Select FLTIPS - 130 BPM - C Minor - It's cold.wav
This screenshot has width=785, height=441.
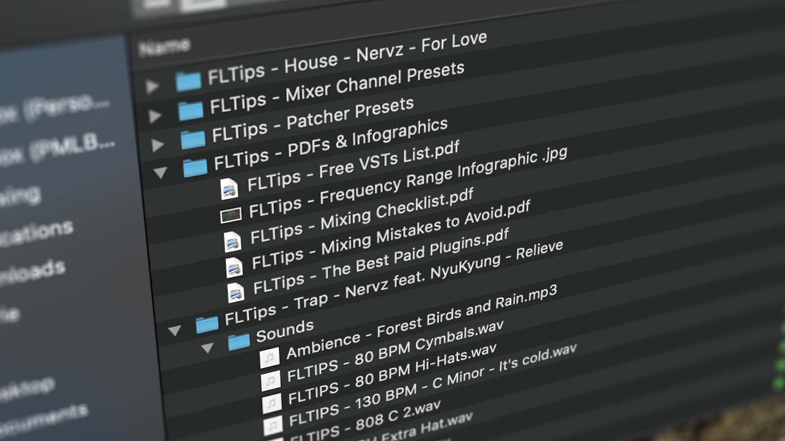(x=433, y=385)
